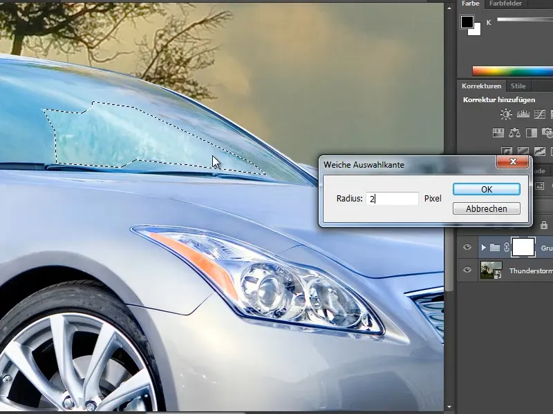Click the Thunderstorm layer name
Image resolution: width=553 pixels, height=414 pixels.
pos(531,270)
